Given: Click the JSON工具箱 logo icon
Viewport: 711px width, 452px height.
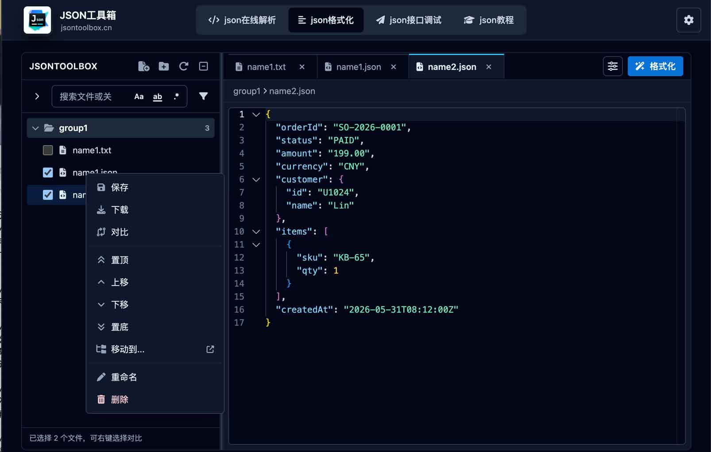Looking at the screenshot, I should point(37,20).
